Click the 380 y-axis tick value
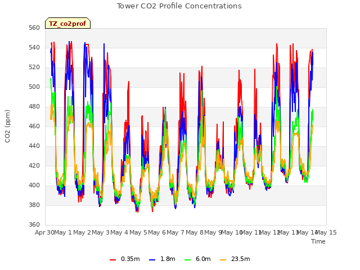The height and width of the screenshot is (270, 360). 34,205
